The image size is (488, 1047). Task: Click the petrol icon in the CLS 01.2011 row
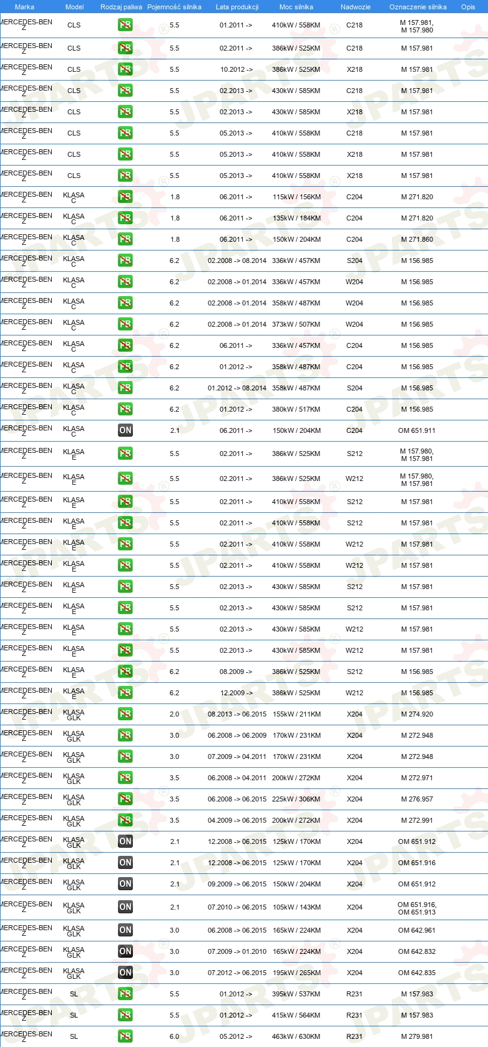(x=125, y=26)
